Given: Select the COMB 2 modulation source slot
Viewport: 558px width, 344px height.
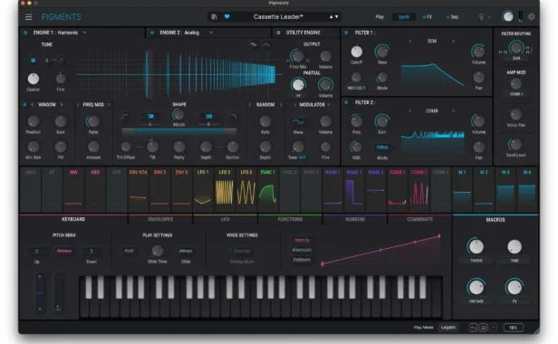Looking at the screenshot, I should click(x=418, y=189).
